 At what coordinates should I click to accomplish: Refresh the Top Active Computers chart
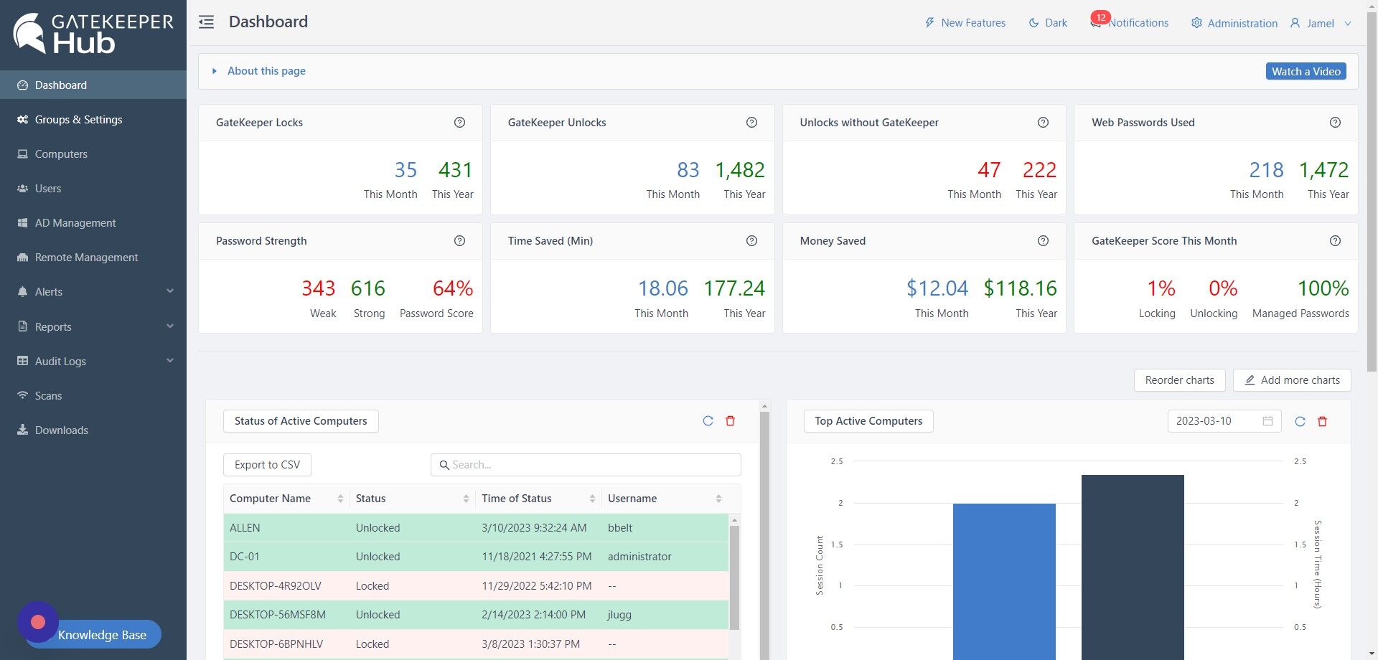coord(1300,421)
